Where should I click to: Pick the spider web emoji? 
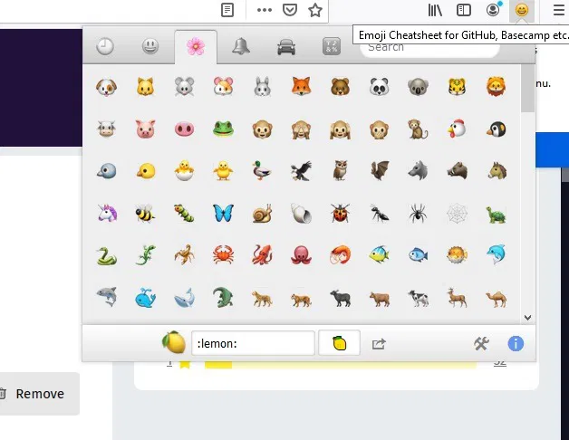pos(457,214)
